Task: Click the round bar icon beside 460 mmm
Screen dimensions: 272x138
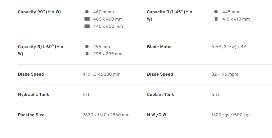Action: click(87, 12)
